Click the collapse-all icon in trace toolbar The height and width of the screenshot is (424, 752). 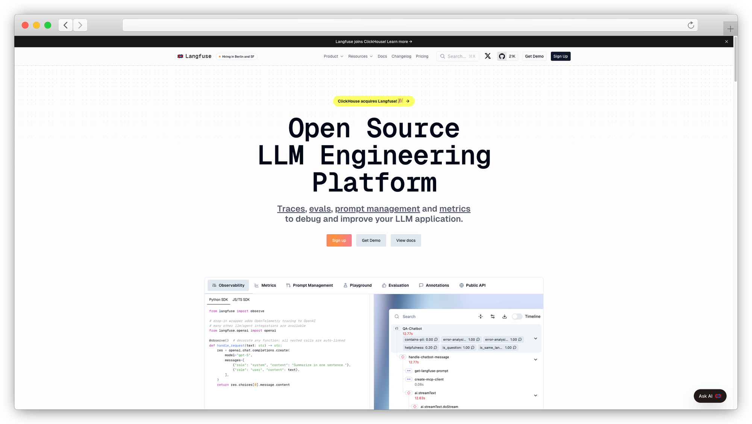click(481, 316)
